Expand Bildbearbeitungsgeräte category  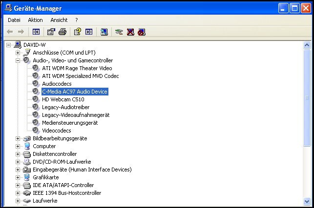tap(18, 138)
